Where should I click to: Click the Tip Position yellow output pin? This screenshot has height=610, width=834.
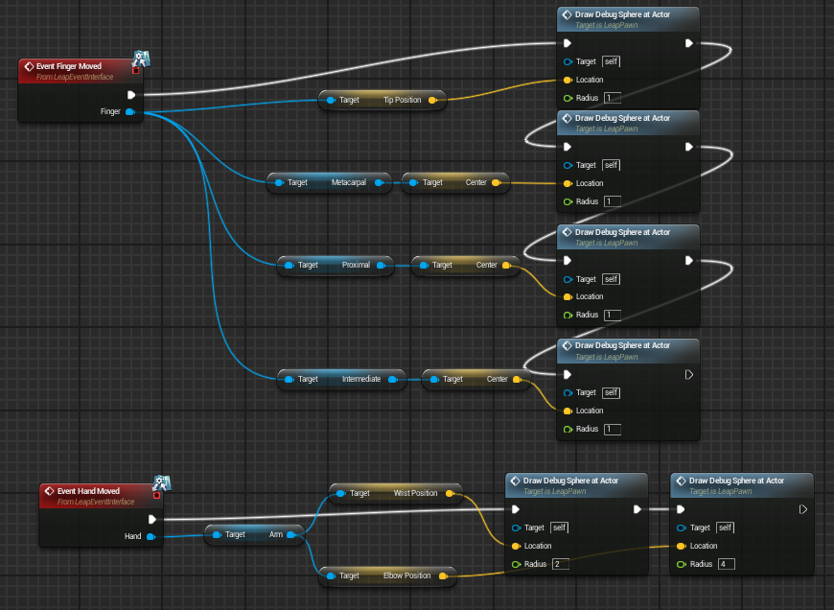(x=433, y=100)
